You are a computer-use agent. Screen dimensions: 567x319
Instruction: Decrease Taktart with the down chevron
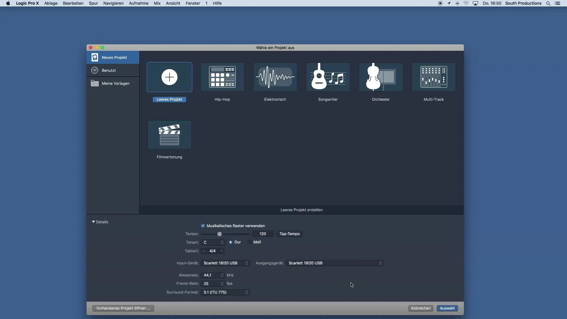[x=204, y=251]
